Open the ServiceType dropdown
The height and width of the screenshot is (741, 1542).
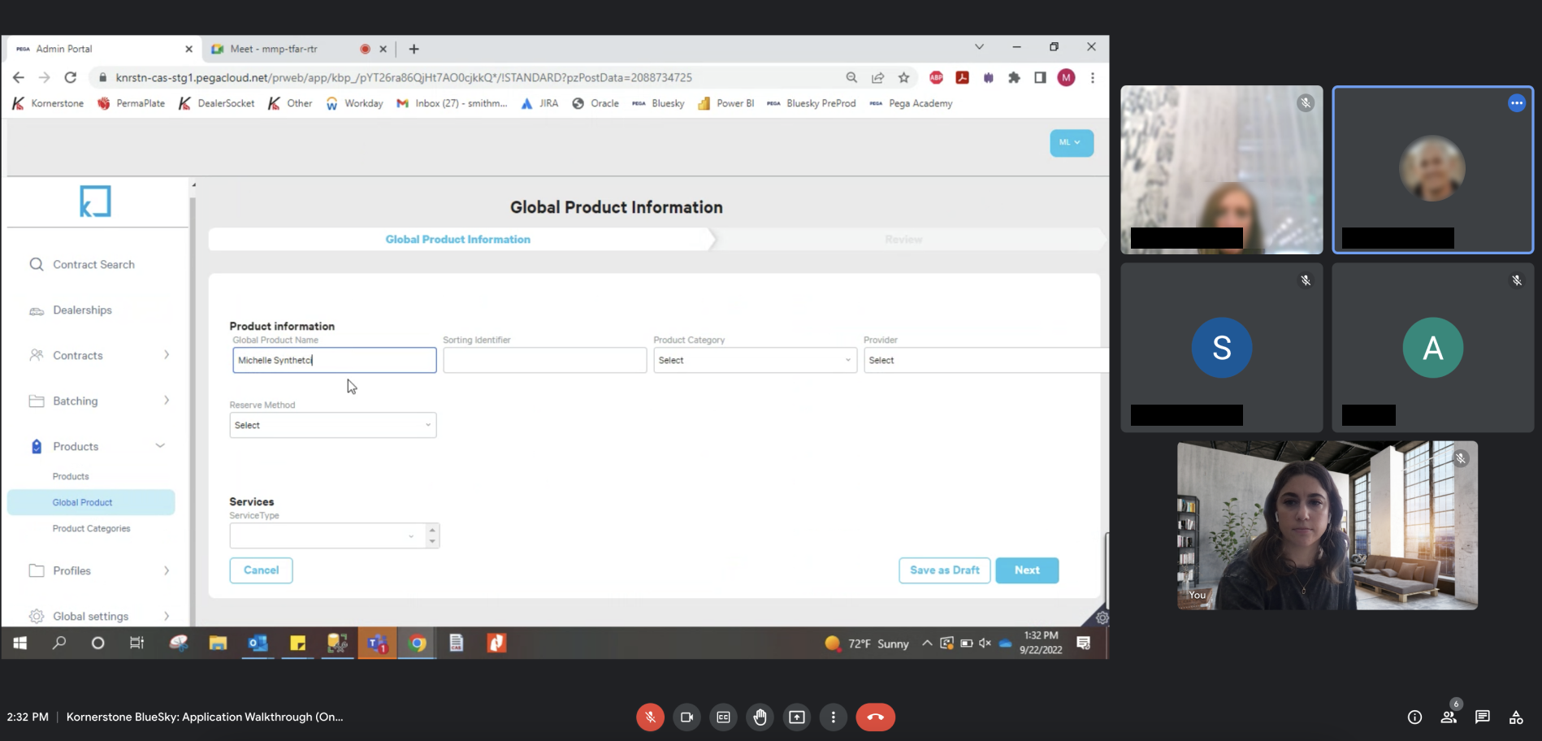click(x=327, y=535)
